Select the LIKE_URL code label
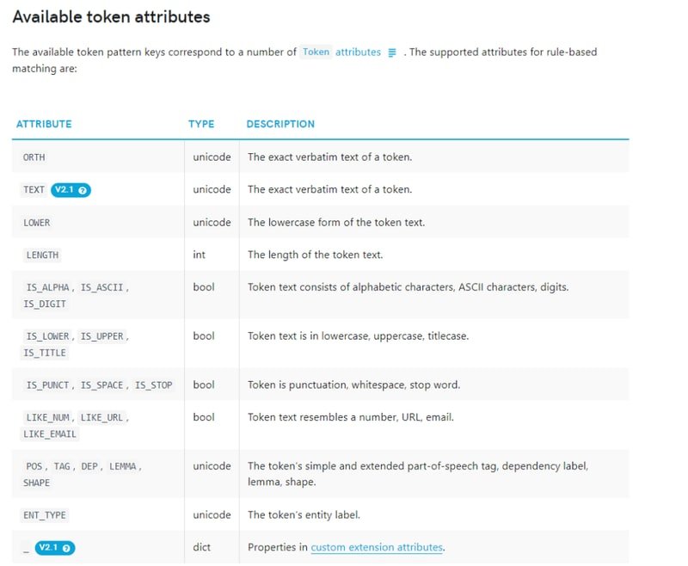This screenshot has height=566, width=688. click(x=101, y=417)
